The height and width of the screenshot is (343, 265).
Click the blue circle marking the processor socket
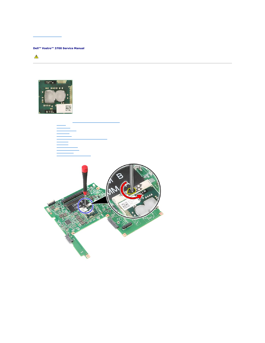86,206
